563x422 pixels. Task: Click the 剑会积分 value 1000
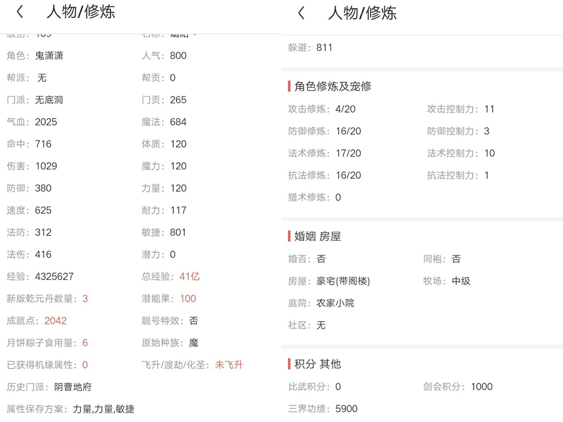click(481, 387)
